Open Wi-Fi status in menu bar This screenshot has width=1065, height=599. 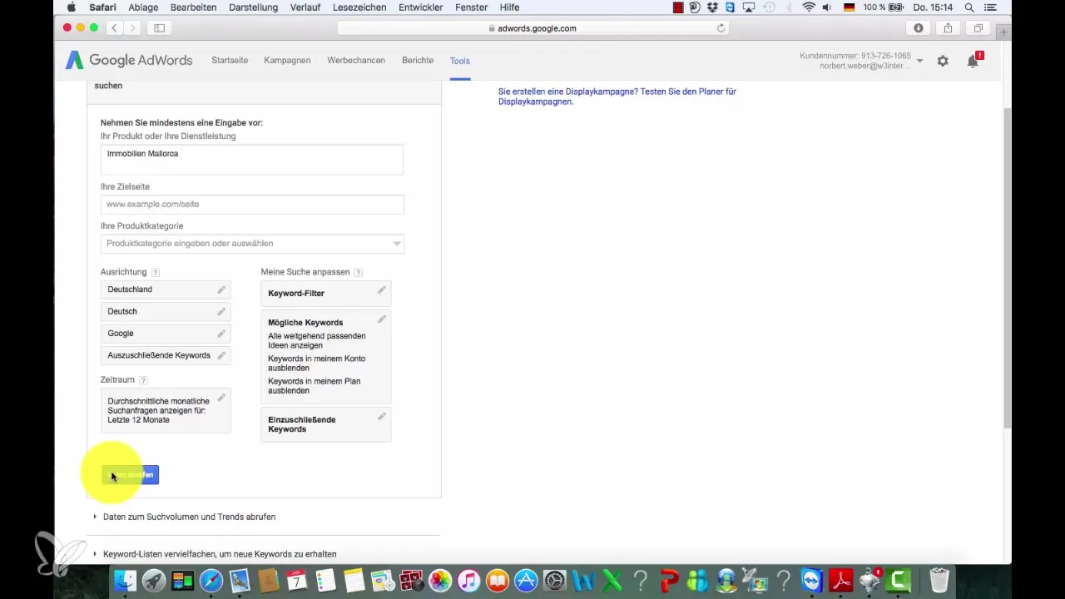(x=810, y=7)
